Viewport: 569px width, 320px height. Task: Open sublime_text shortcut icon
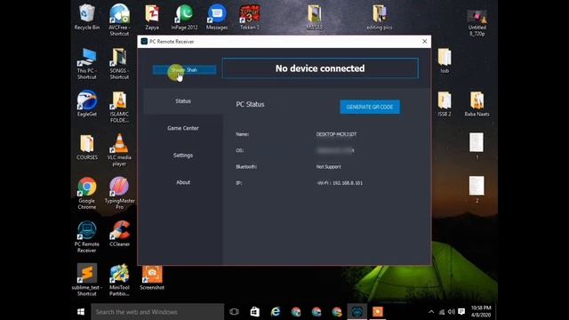coord(87,280)
